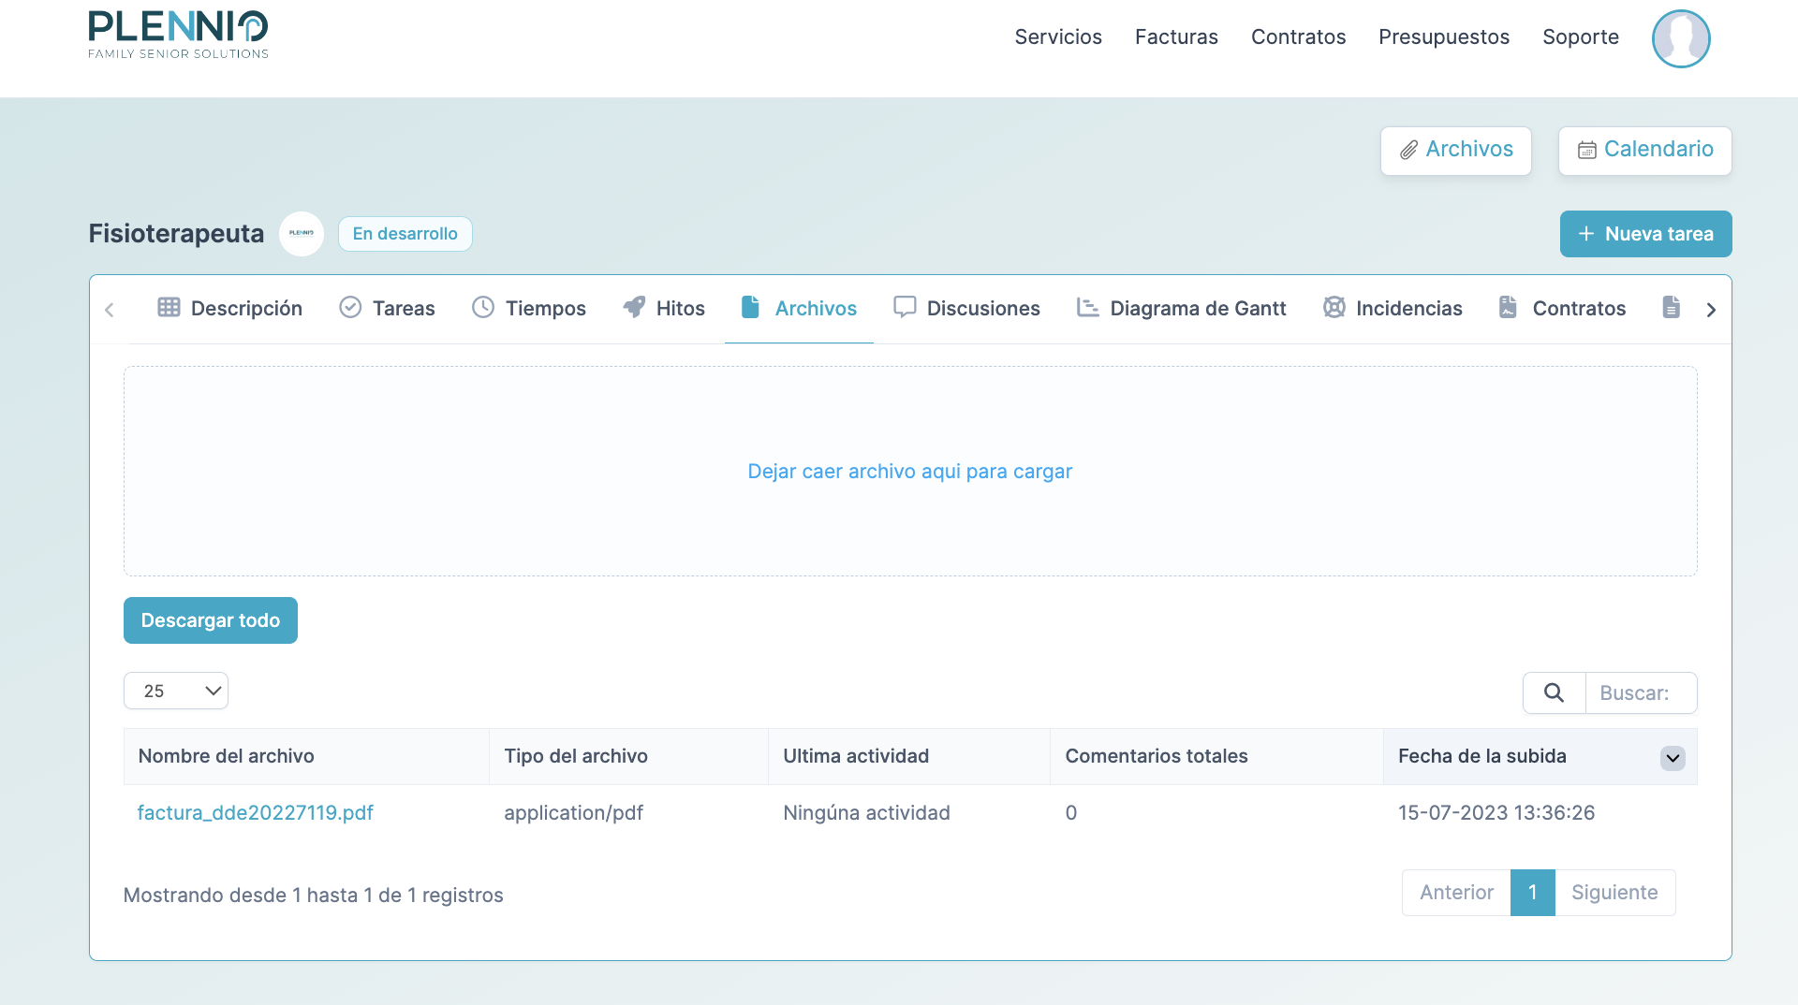Sort by Nombre del archivo column header
This screenshot has height=1005, width=1798.
coord(306,756)
